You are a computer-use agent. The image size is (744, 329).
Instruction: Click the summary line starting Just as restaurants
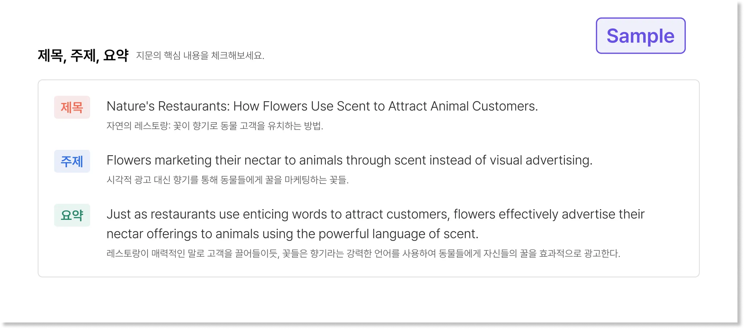[376, 214]
